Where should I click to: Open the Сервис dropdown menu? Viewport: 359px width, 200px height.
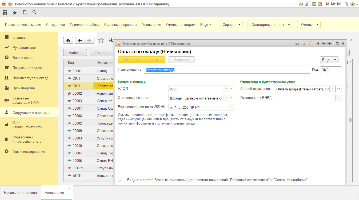230,25
